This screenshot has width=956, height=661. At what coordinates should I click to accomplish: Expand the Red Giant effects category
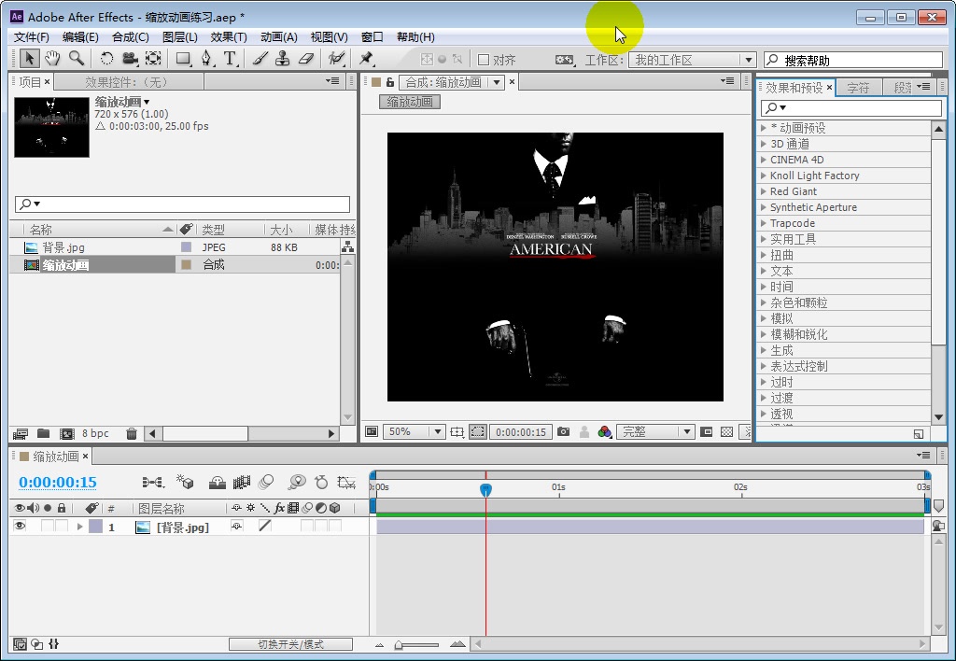(763, 191)
